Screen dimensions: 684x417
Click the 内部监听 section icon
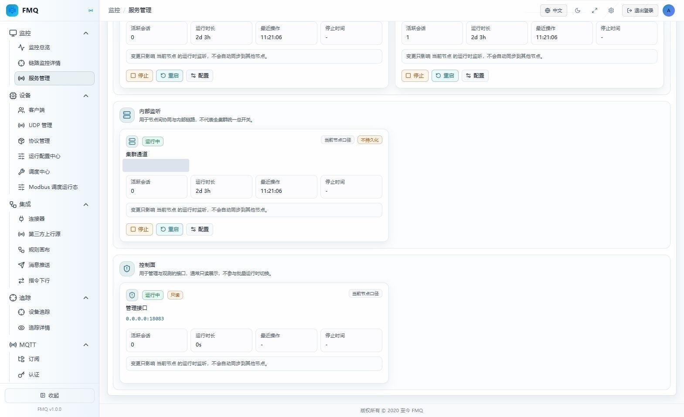click(127, 115)
